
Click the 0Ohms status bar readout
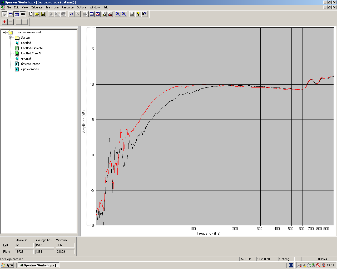tap(327, 259)
